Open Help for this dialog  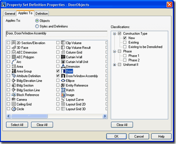pos(161,137)
